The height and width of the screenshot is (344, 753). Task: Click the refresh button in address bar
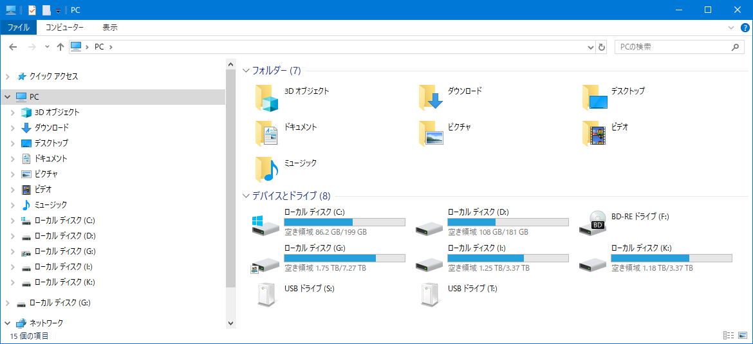click(x=602, y=47)
